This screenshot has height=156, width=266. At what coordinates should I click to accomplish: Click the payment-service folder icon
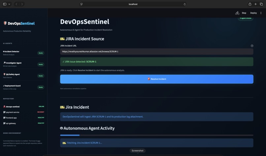[x=4, y=112]
